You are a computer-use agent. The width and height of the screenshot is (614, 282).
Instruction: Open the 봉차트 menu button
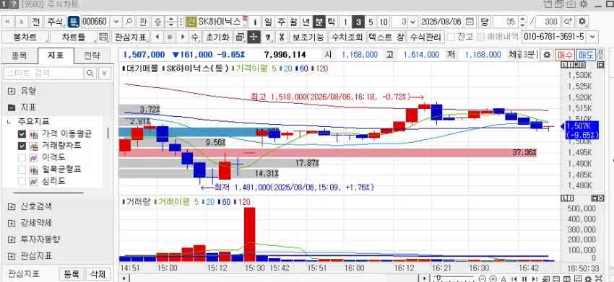pyautogui.click(x=25, y=38)
